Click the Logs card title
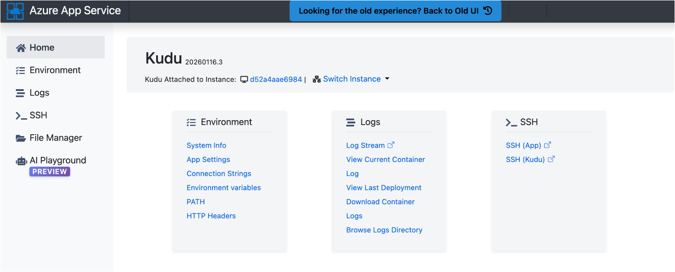The width and height of the screenshot is (675, 272). pyautogui.click(x=370, y=122)
